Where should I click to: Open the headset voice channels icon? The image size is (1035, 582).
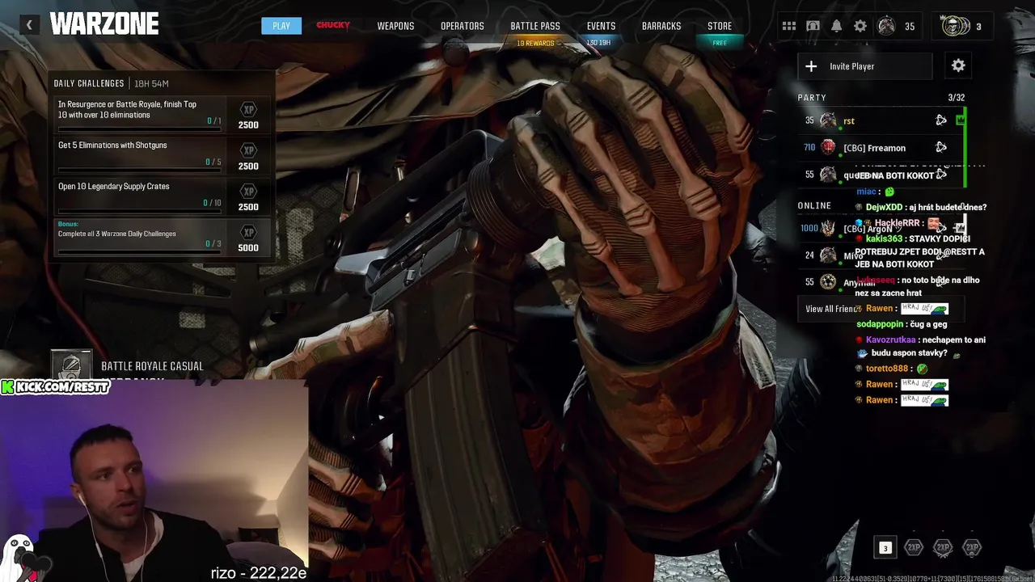coord(813,26)
